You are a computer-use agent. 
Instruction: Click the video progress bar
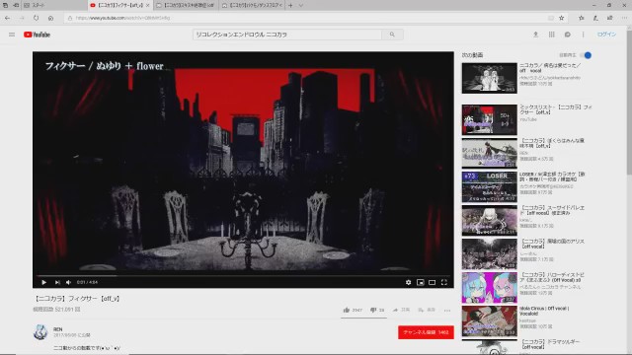pos(243,276)
